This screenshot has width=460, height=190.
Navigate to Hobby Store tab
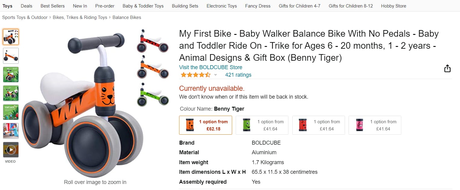coord(393,6)
